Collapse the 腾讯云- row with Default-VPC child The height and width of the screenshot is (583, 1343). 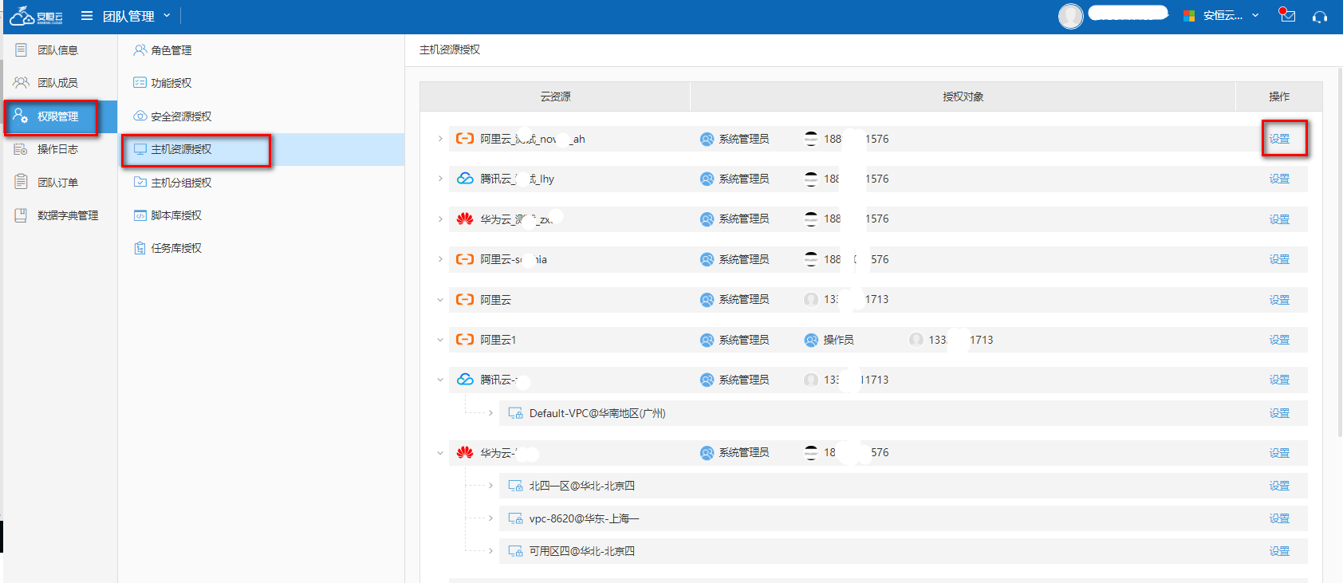(440, 380)
